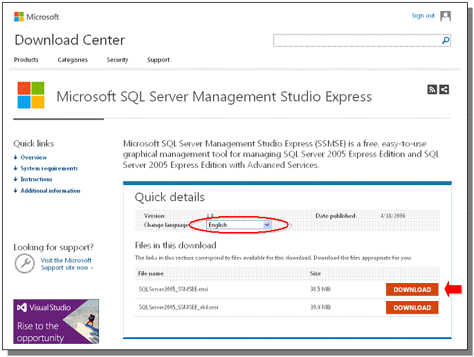Click the 4/18/2006 published date
474x357 pixels.
click(x=392, y=215)
